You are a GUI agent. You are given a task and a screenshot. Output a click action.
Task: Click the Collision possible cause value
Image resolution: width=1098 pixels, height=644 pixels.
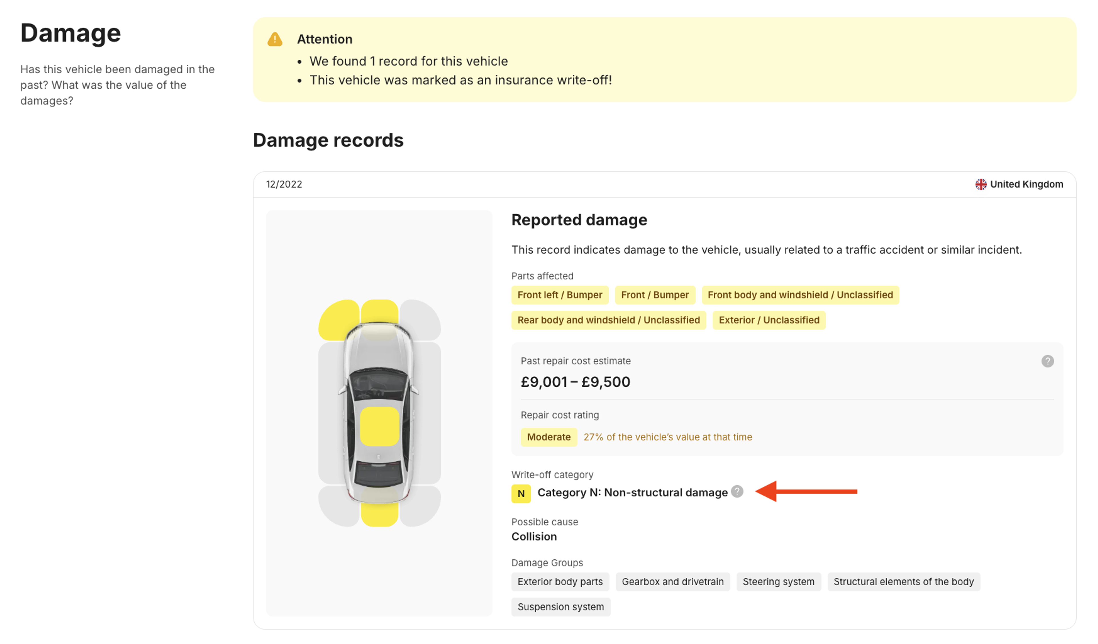pyautogui.click(x=534, y=536)
